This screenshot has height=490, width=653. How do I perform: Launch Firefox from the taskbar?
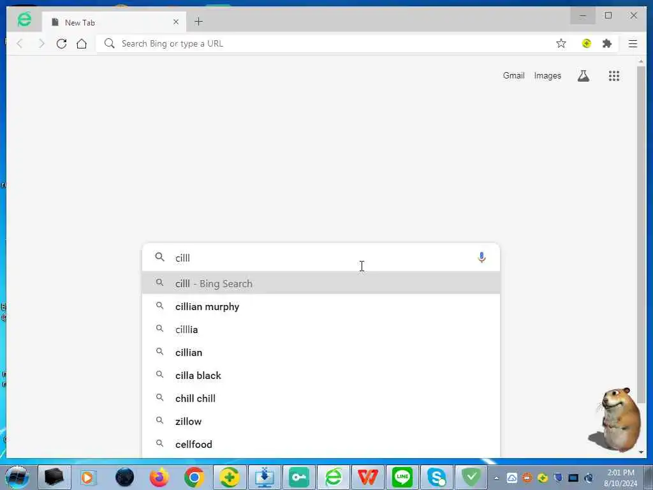pyautogui.click(x=159, y=477)
